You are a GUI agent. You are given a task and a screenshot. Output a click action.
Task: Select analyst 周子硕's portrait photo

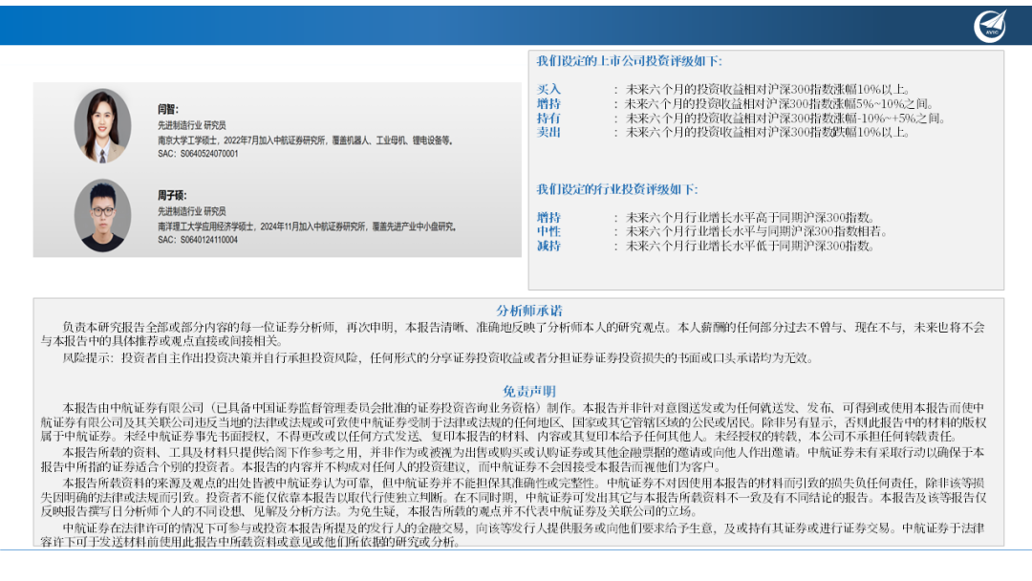click(102, 215)
